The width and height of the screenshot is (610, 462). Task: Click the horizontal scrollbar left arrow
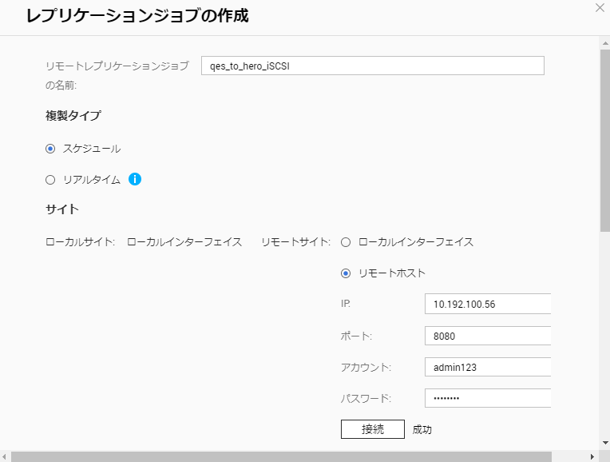point(6,456)
